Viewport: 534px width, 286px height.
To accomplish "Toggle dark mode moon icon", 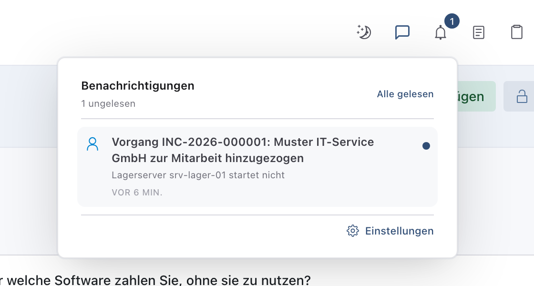I will point(364,32).
